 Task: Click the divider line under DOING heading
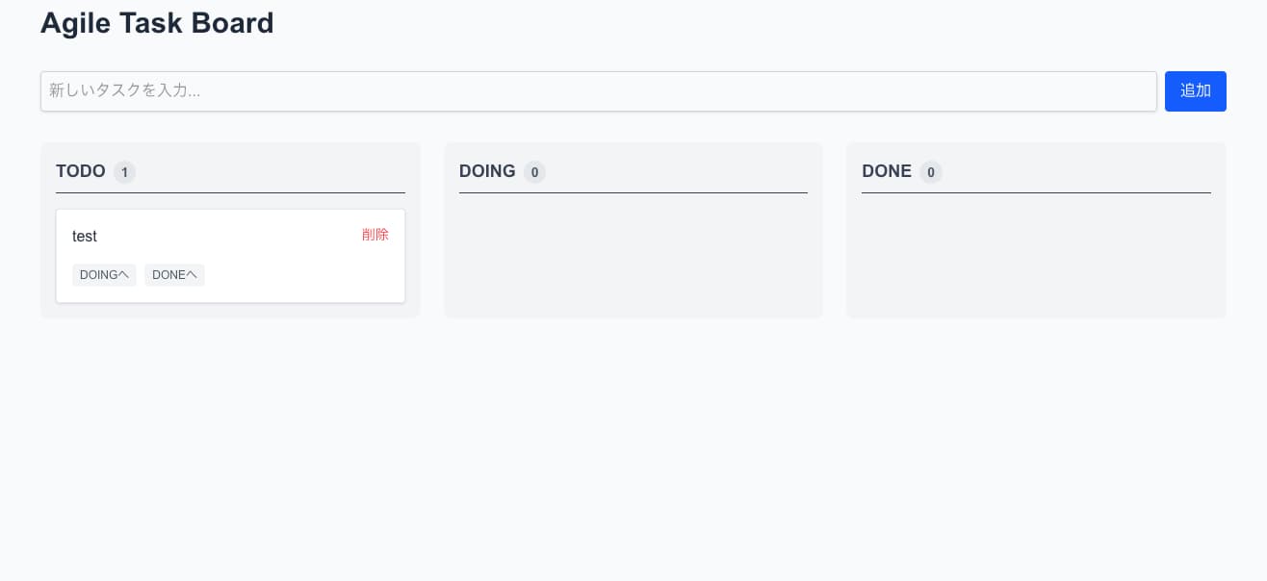[633, 192]
